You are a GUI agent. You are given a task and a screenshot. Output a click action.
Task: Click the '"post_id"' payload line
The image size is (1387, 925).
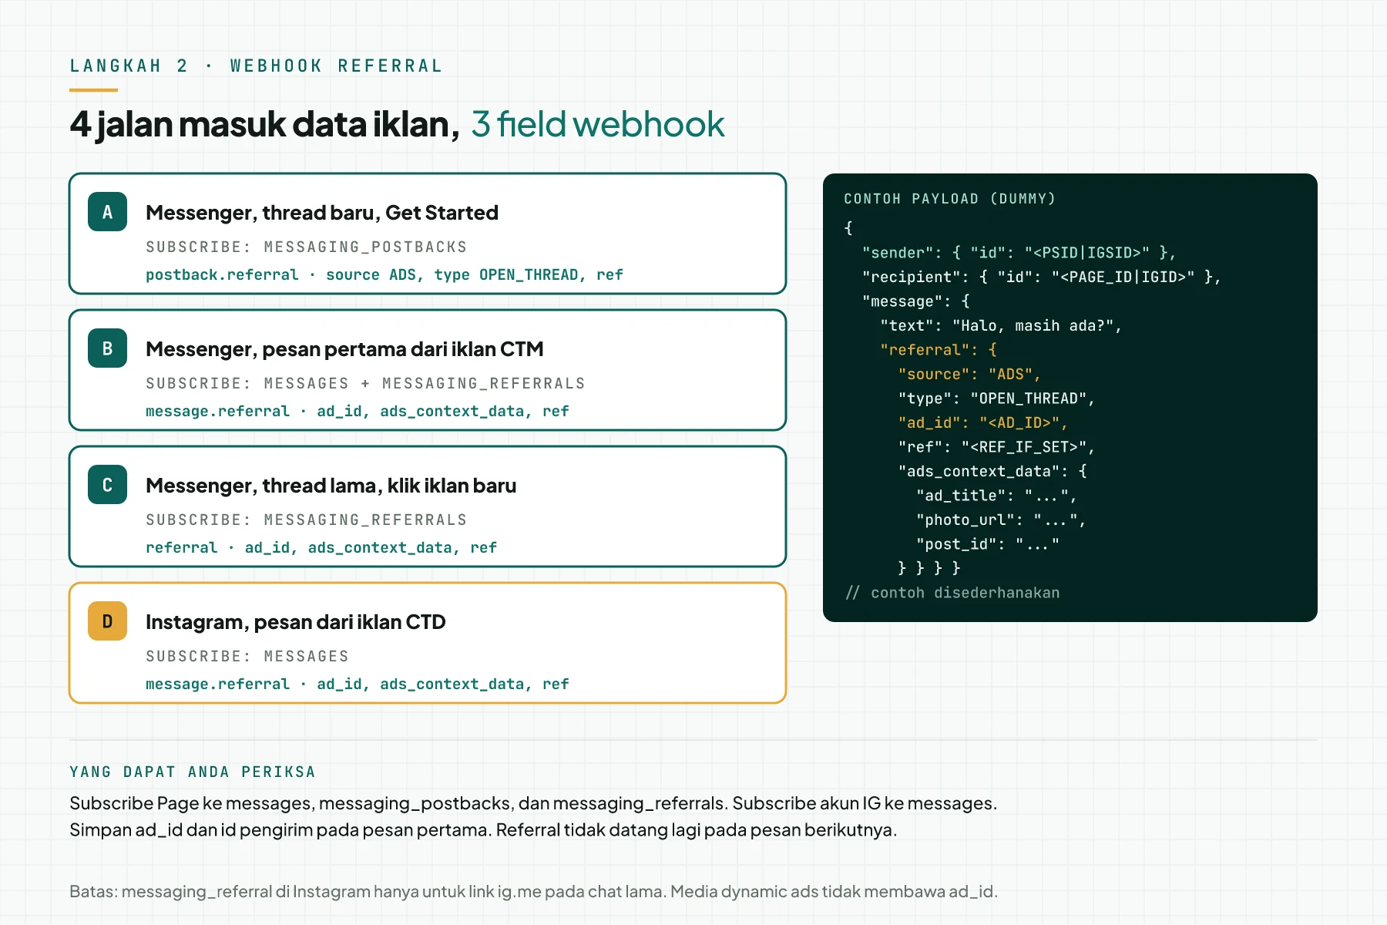point(988,544)
